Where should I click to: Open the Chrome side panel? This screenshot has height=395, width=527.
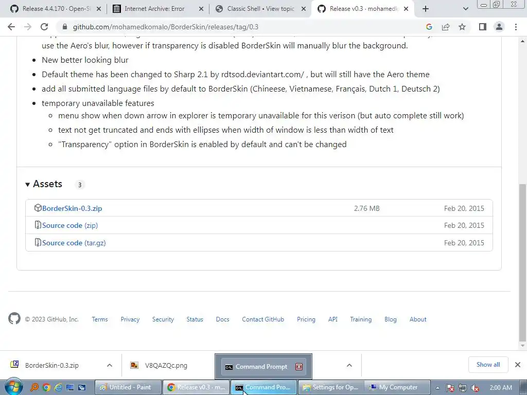[x=483, y=27]
